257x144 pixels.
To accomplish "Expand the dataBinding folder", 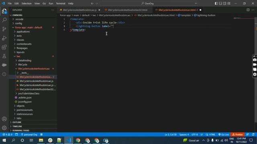I will coord(33,60).
